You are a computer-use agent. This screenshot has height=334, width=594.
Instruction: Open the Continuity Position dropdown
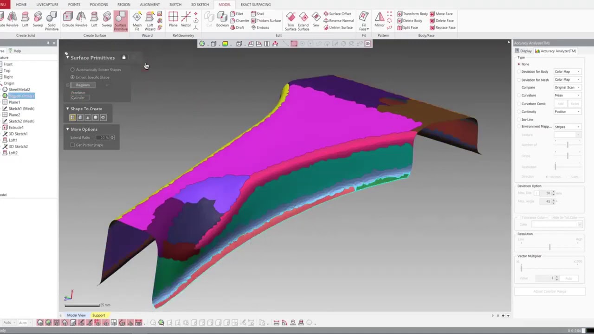pyautogui.click(x=567, y=111)
